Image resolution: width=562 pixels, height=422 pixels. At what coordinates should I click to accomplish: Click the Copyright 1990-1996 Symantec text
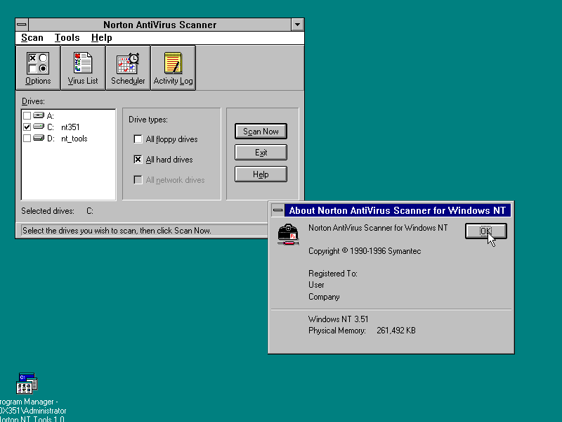(x=365, y=251)
